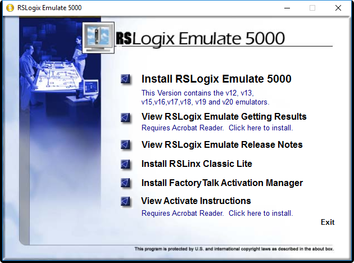Click the Exit button
Viewport: 354px width, 263px height.
click(x=328, y=222)
